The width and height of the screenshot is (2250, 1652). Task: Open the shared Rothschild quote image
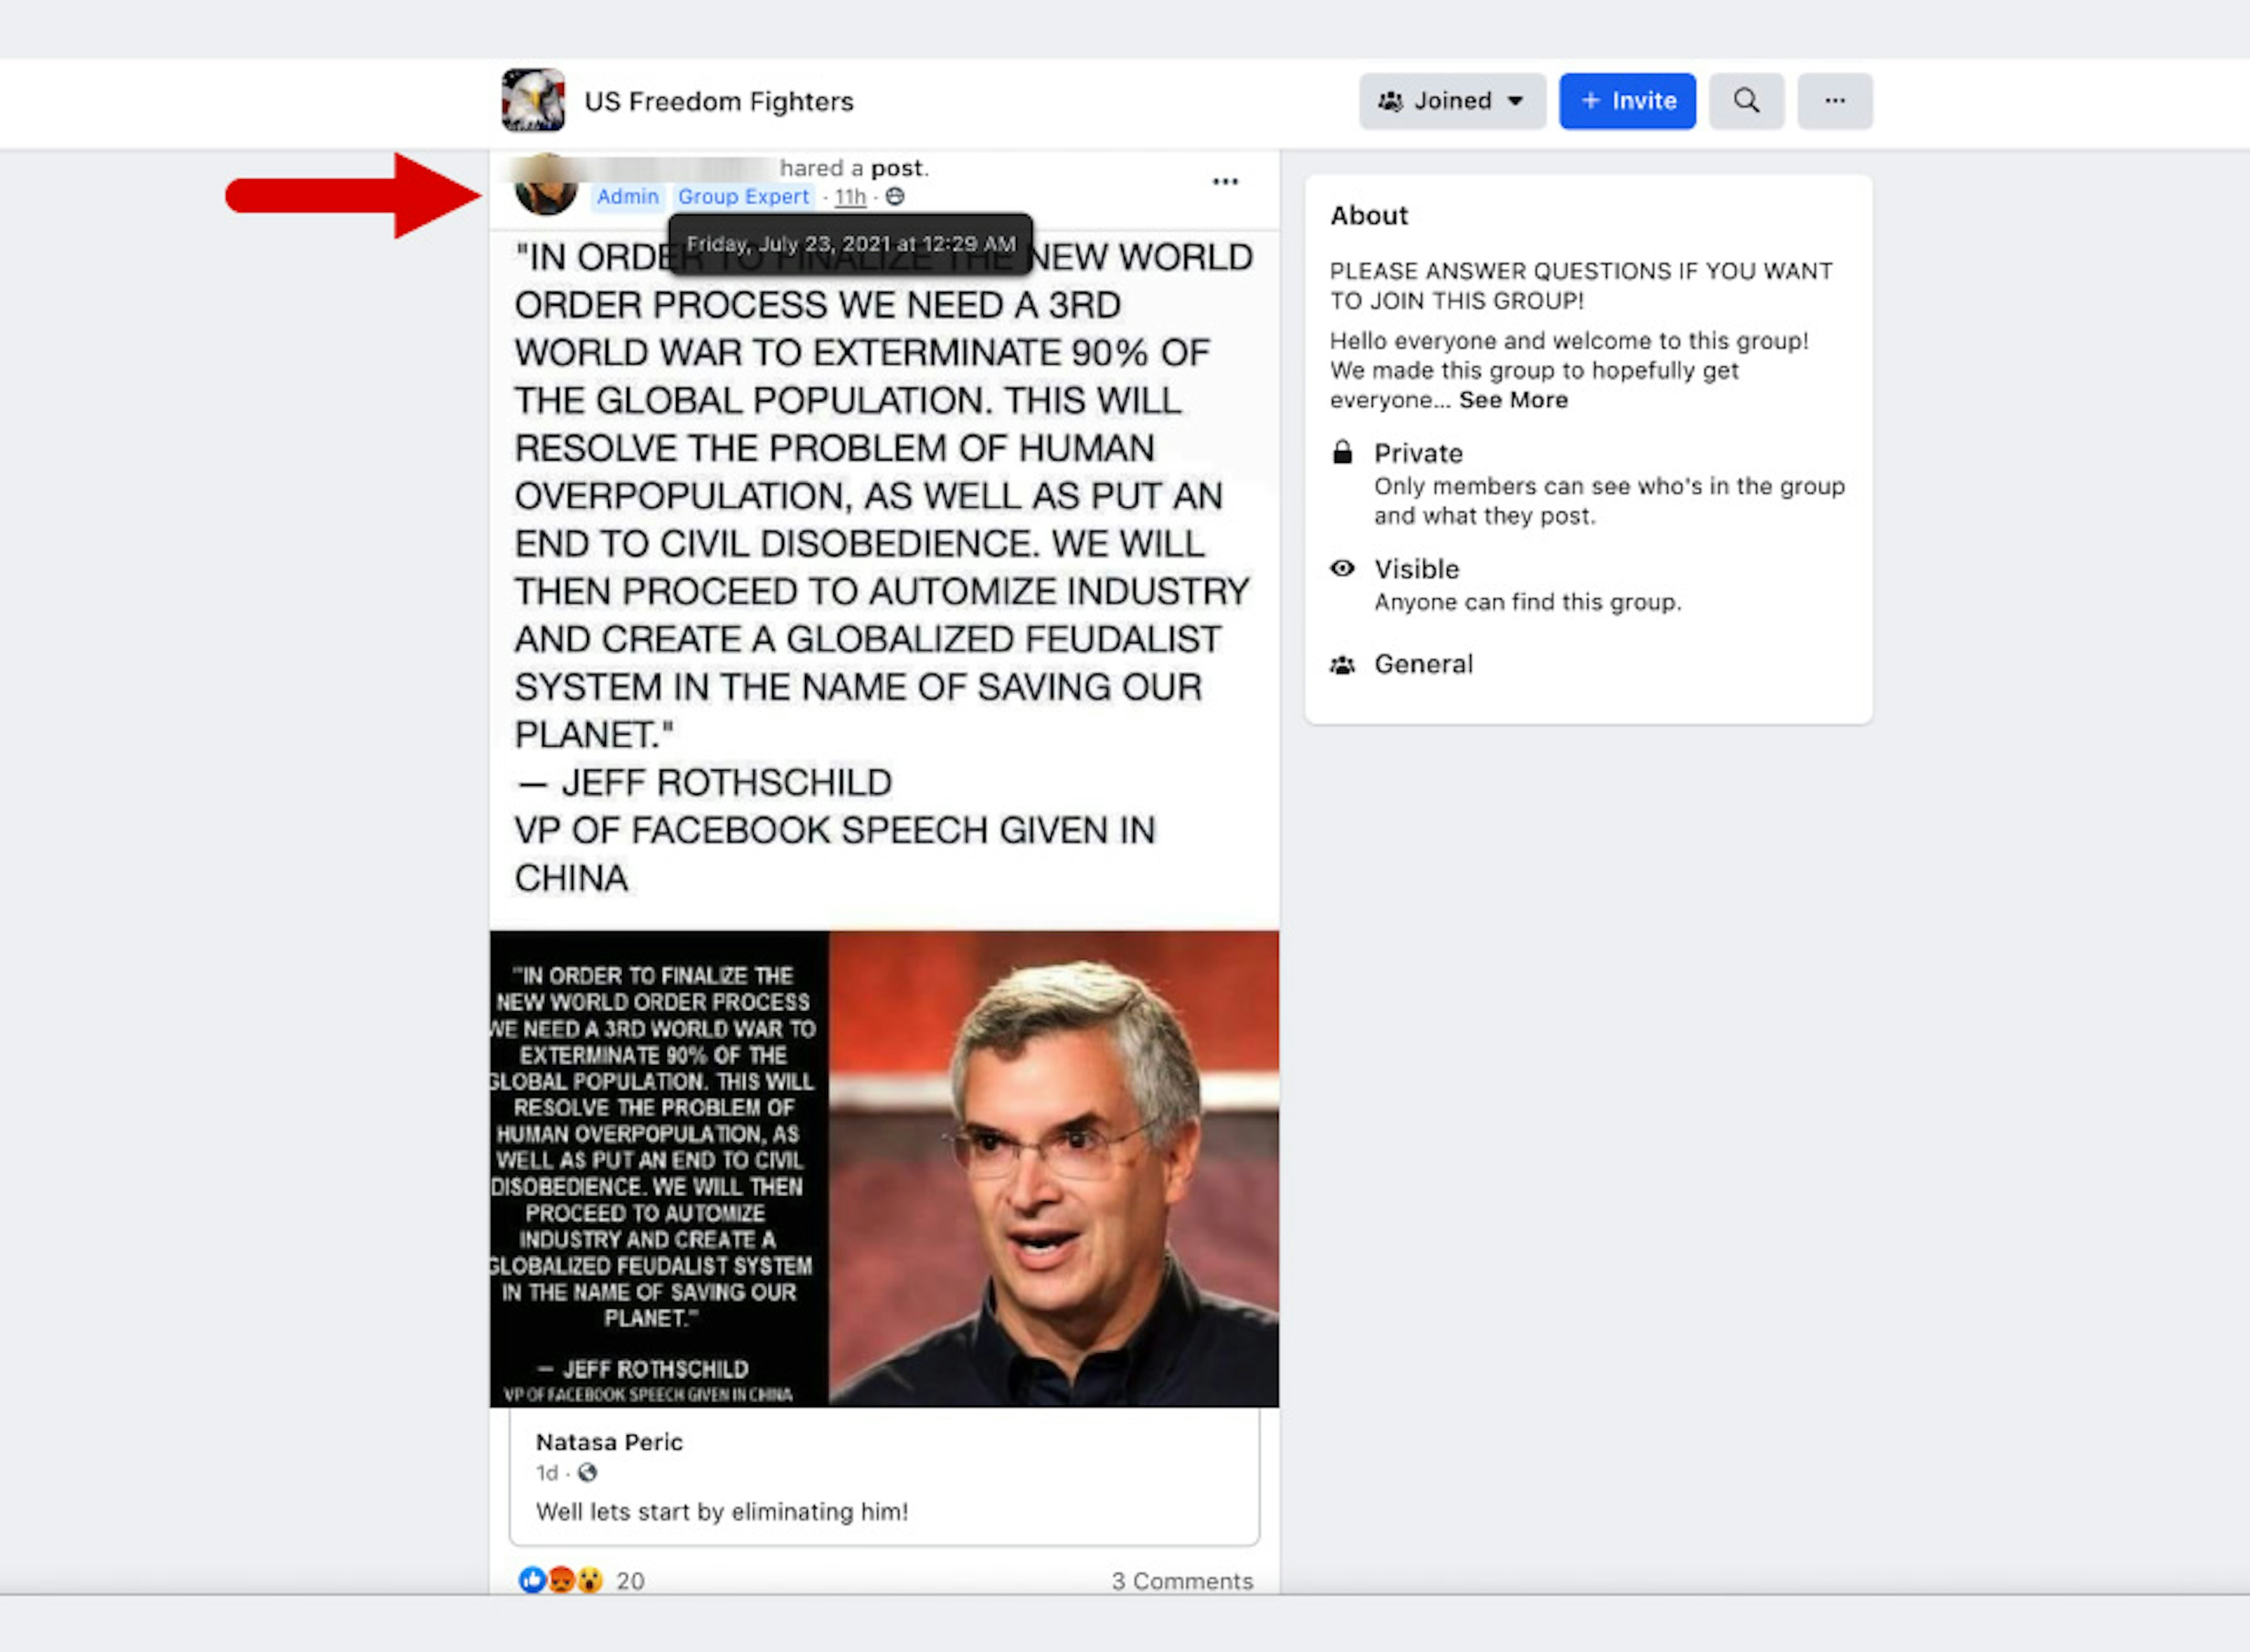(884, 1169)
